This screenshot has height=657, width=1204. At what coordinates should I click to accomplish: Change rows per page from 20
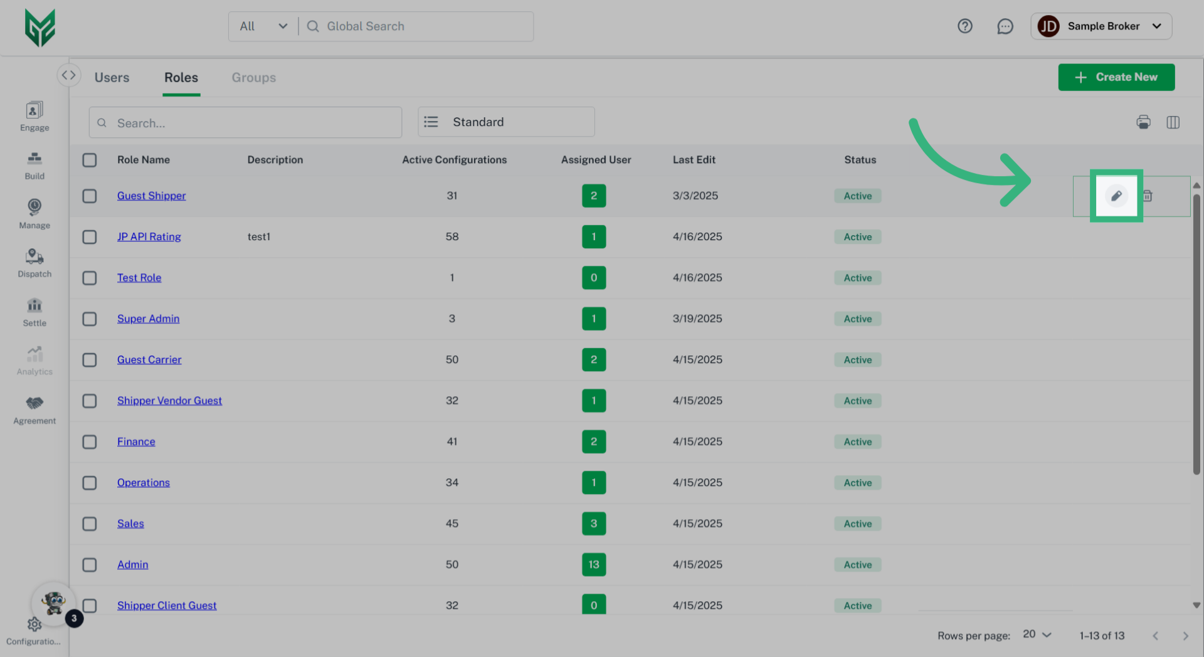pyautogui.click(x=1037, y=634)
